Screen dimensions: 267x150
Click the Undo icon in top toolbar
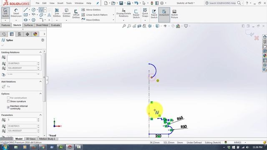coord(136,3)
